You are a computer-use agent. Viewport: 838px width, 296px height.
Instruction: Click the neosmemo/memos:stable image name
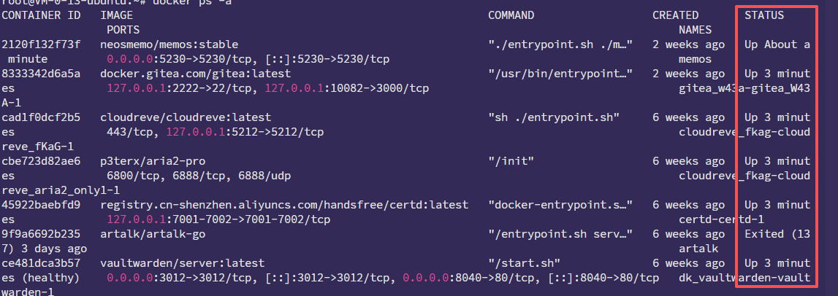click(169, 44)
